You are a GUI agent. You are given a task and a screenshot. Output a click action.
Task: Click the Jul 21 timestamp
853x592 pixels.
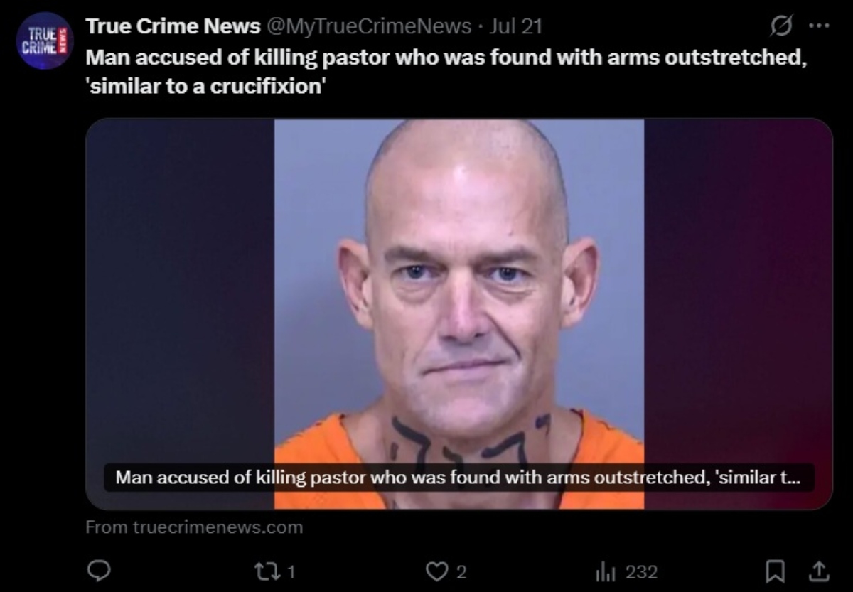point(517,27)
